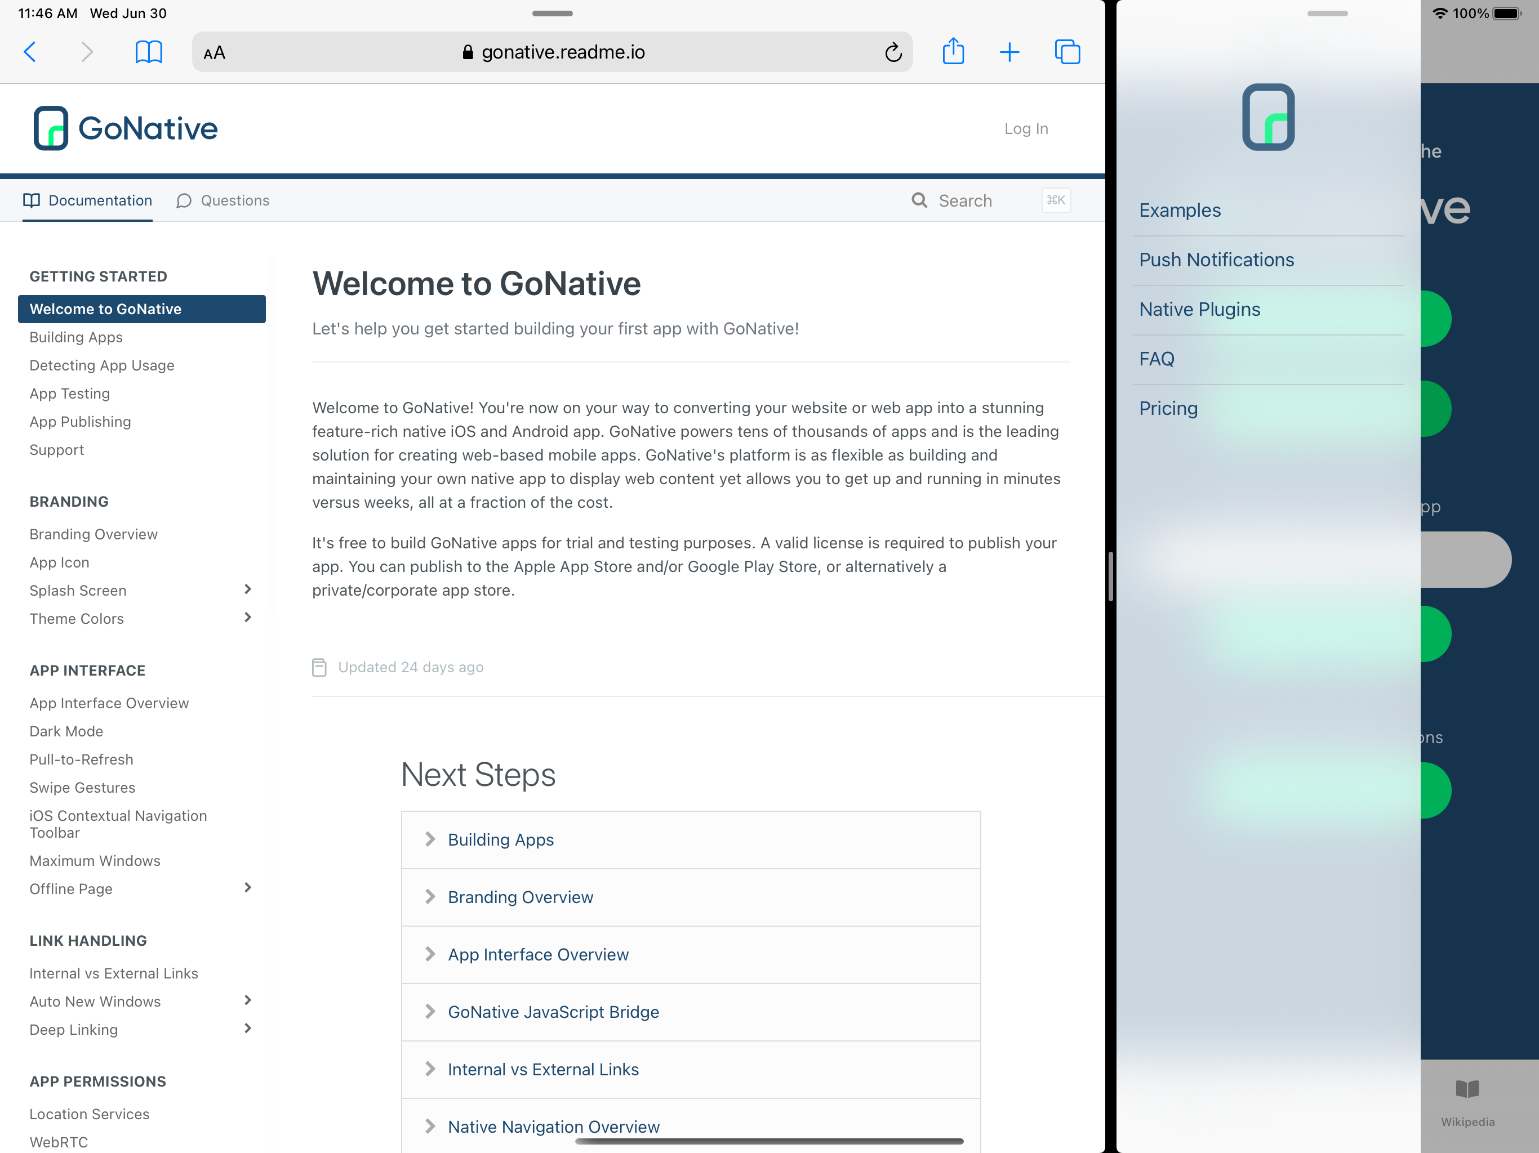The width and height of the screenshot is (1539, 1153).
Task: Click the GoNative logo in header
Action: (x=126, y=128)
